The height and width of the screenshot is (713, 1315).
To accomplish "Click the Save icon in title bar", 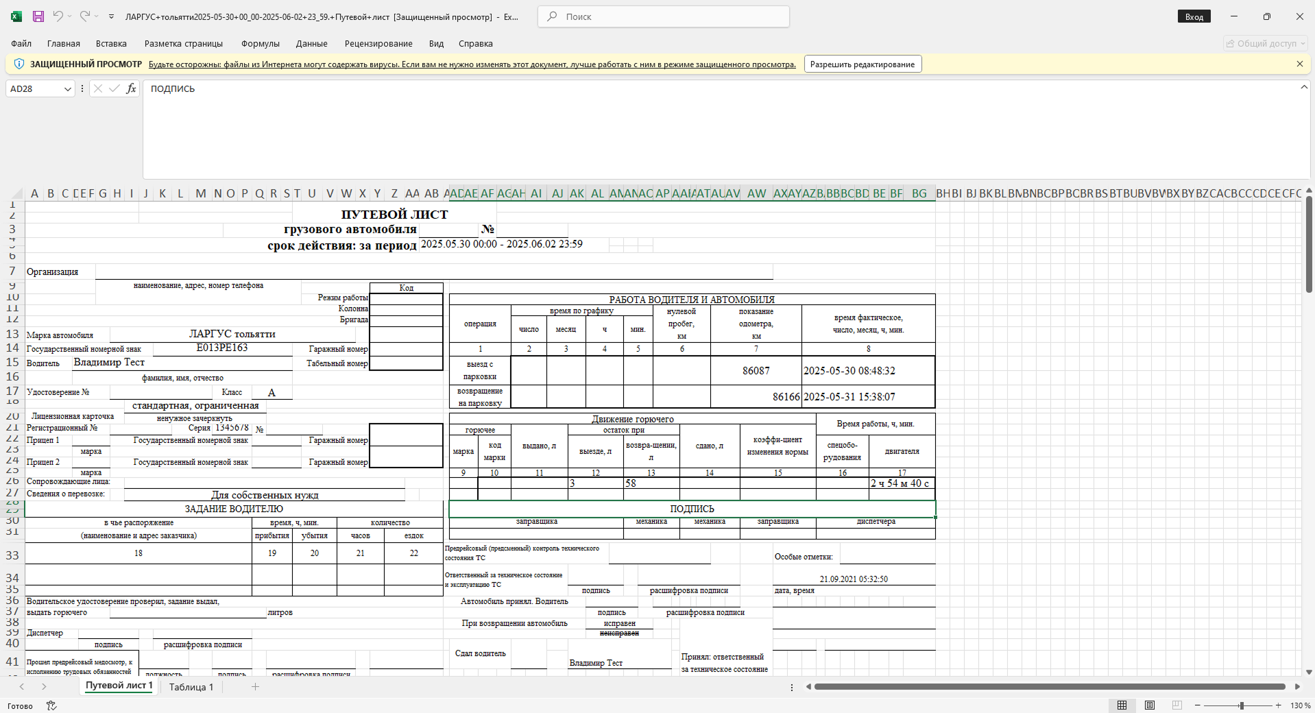I will (x=38, y=16).
